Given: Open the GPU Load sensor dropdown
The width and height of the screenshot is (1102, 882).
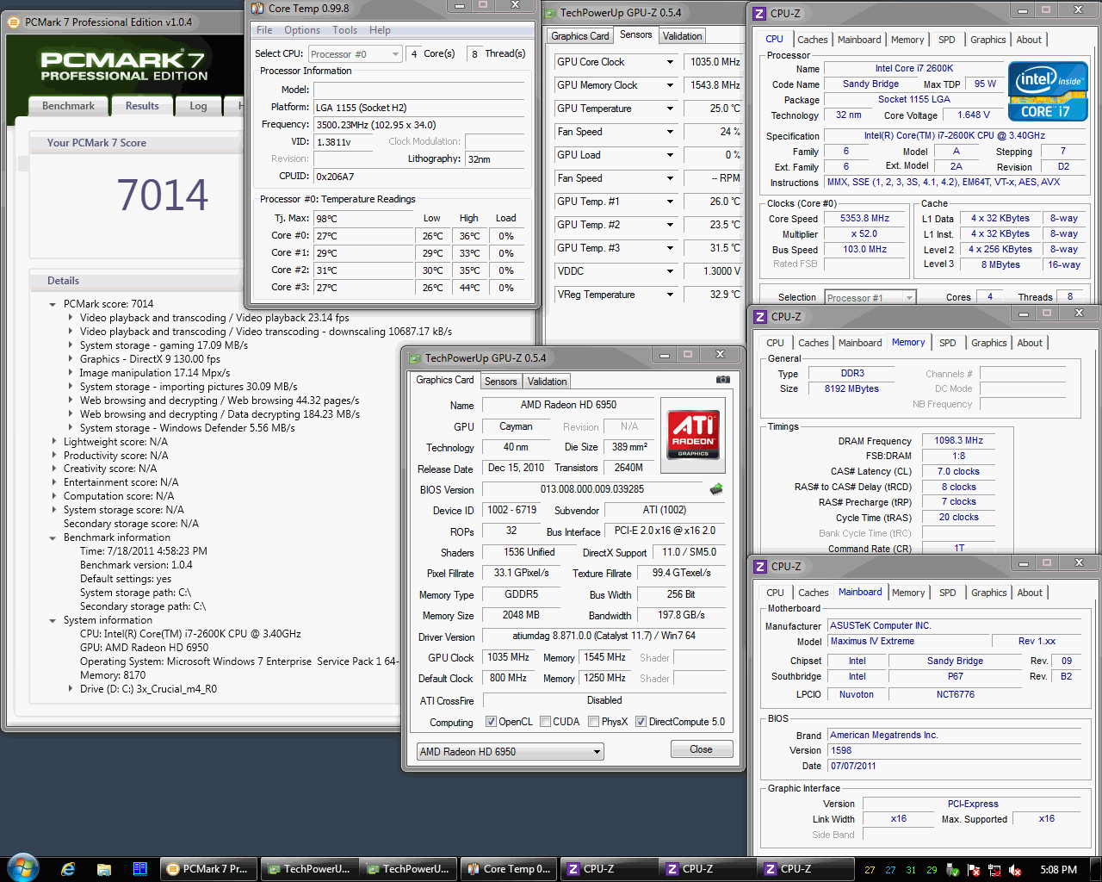Looking at the screenshot, I should pyautogui.click(x=670, y=155).
